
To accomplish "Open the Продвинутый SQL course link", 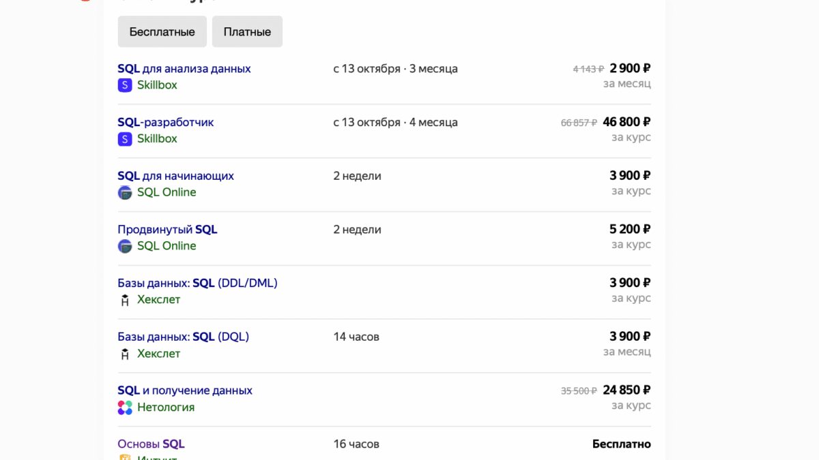I will (167, 230).
